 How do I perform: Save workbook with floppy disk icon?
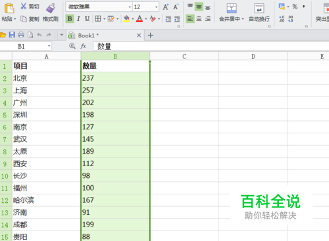click(12, 35)
